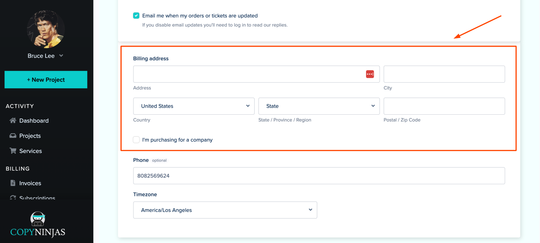Image resolution: width=540 pixels, height=243 pixels.
Task: Focus the City input field
Action: coord(444,74)
